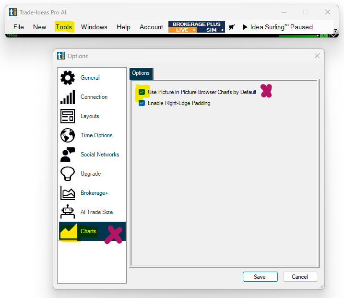
Task: Expand the toolbar overflow arrow at right edge
Action: point(335,31)
